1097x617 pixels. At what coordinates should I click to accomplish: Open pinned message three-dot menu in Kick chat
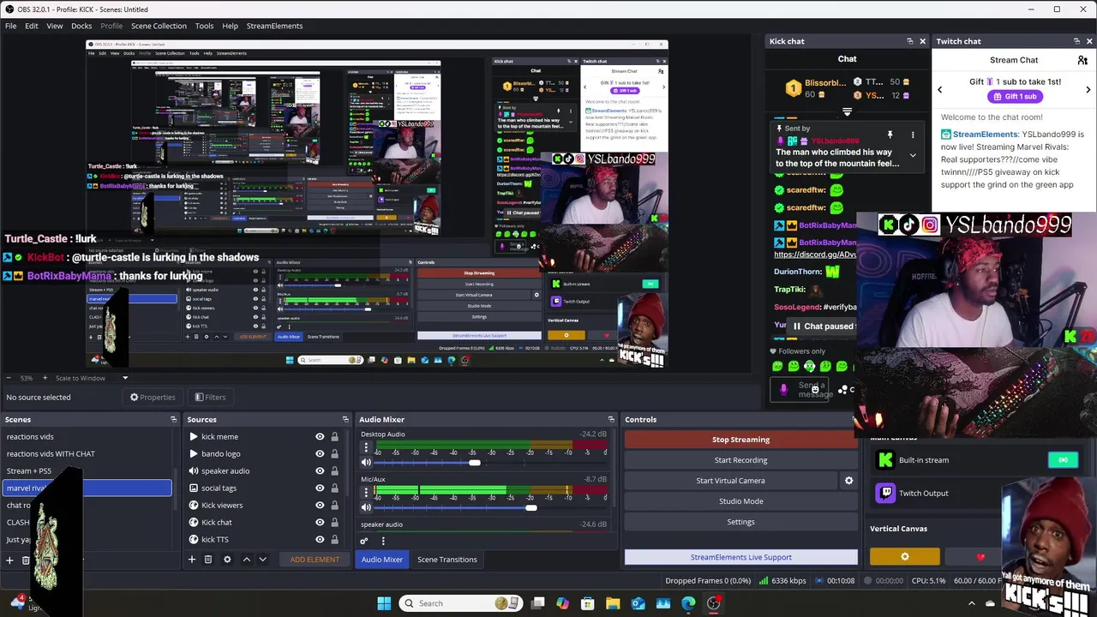[x=913, y=135]
